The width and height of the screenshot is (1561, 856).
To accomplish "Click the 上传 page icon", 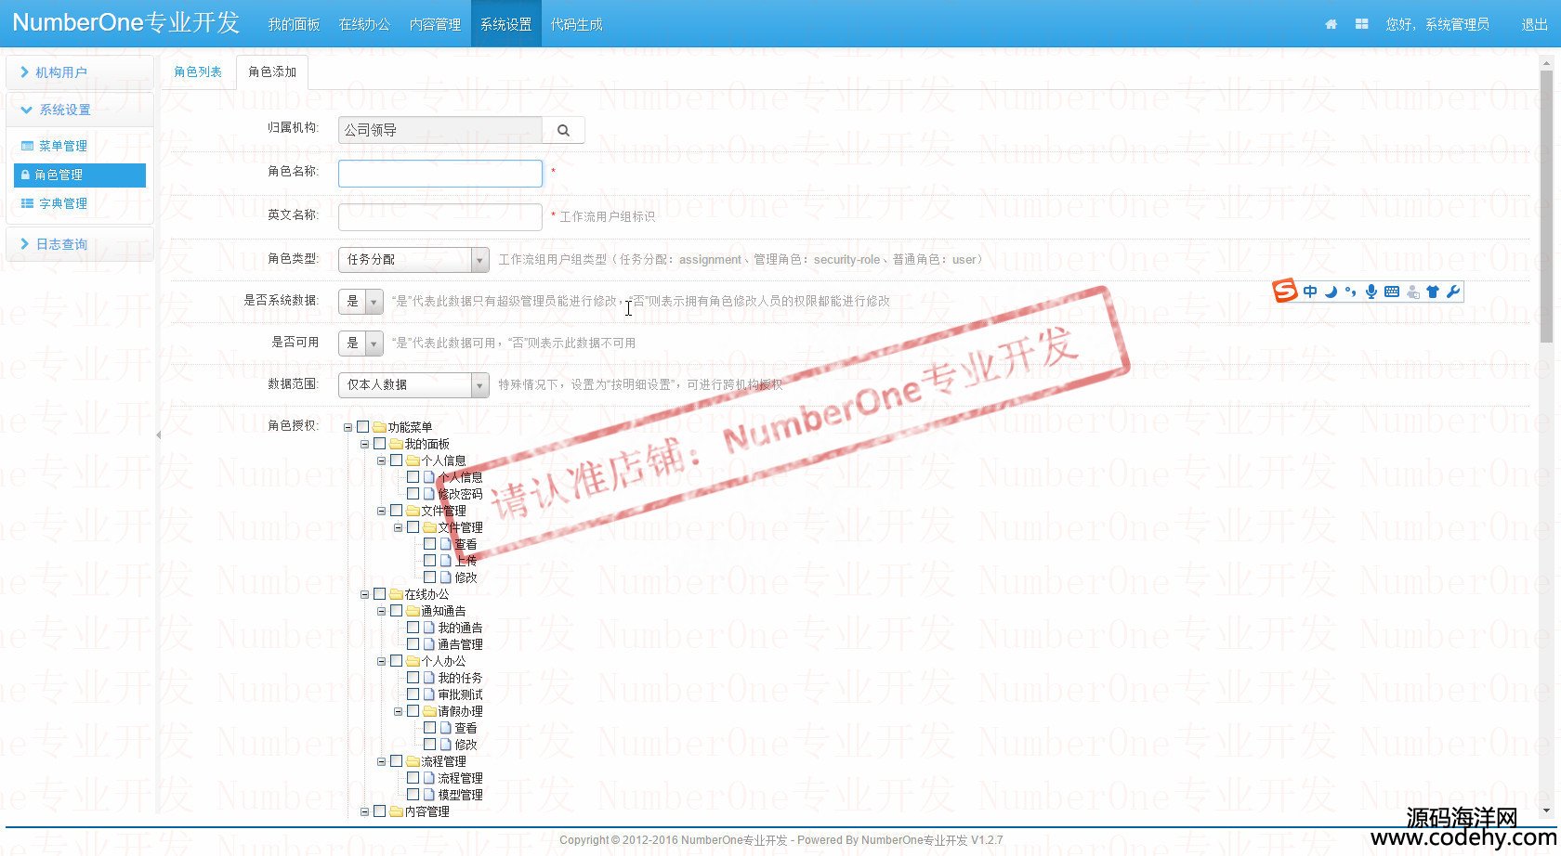I will 445,561.
